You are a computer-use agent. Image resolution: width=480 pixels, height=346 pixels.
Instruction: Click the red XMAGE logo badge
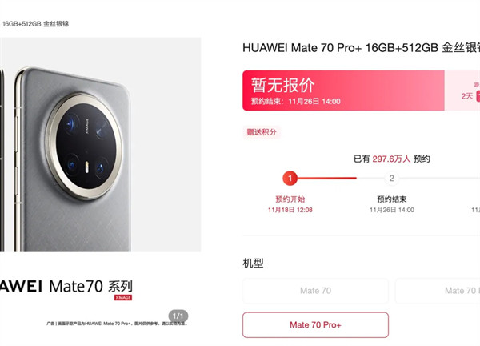[123, 298]
